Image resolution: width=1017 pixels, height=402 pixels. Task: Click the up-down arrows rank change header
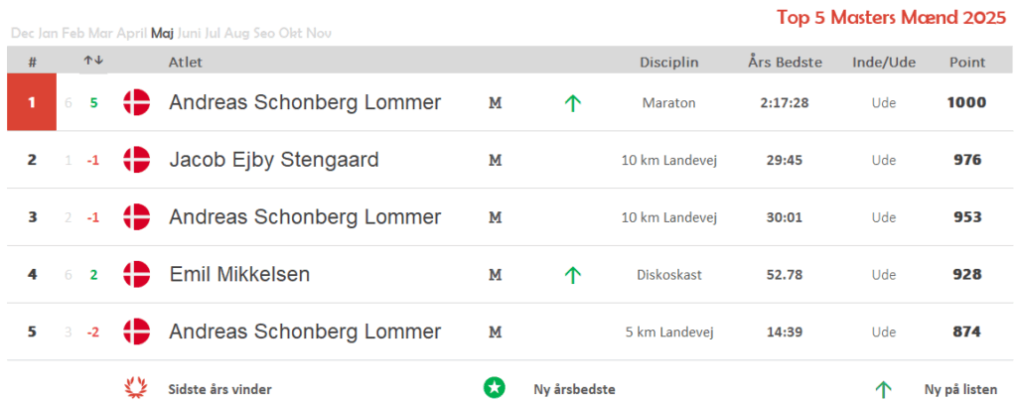(x=93, y=61)
